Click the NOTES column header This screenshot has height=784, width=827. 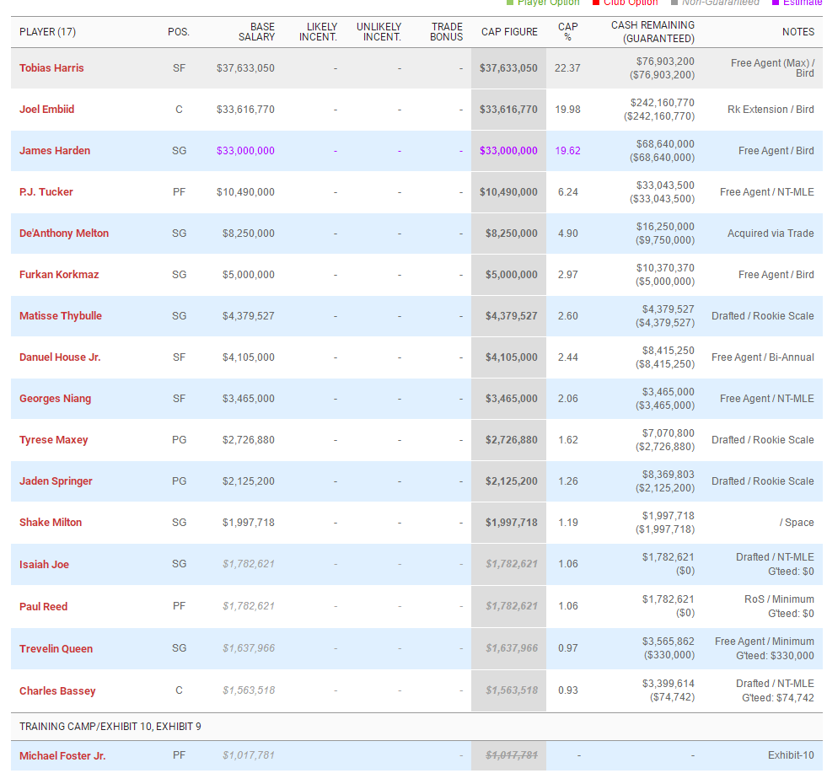click(x=798, y=32)
